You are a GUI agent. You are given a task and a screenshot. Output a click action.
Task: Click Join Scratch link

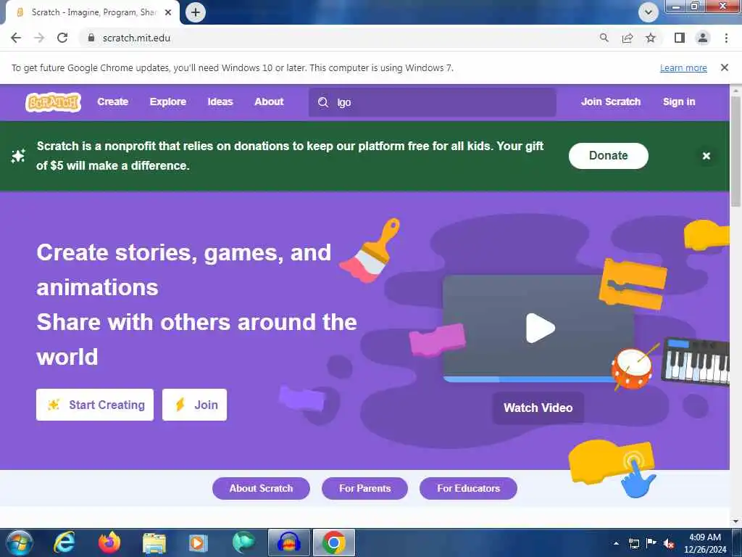(x=611, y=102)
